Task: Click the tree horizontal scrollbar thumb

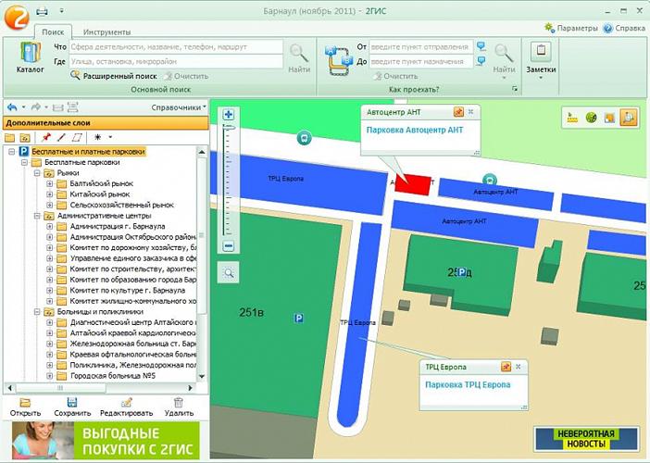Action: coord(60,388)
